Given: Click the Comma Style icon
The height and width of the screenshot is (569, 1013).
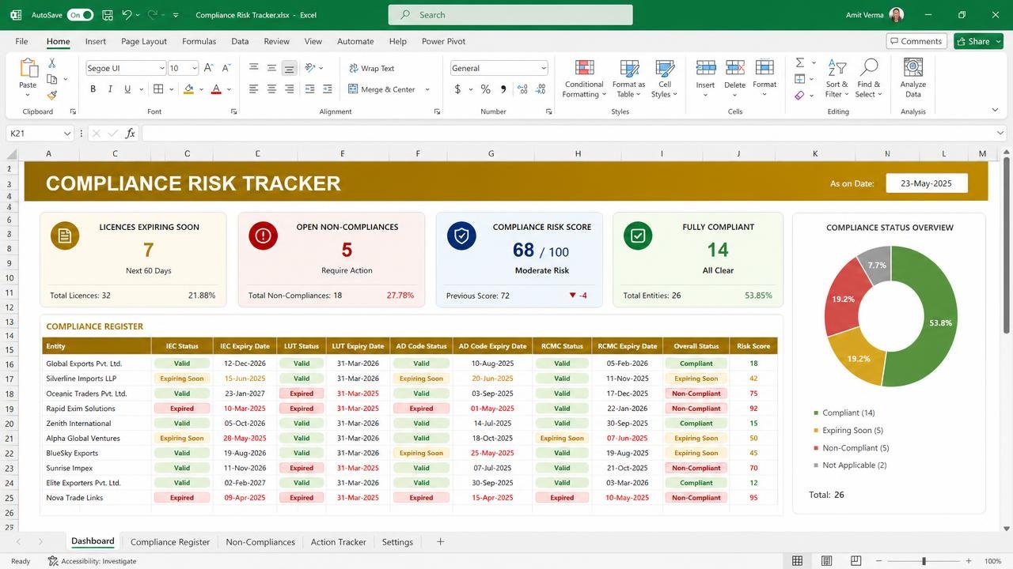Looking at the screenshot, I should tap(503, 89).
